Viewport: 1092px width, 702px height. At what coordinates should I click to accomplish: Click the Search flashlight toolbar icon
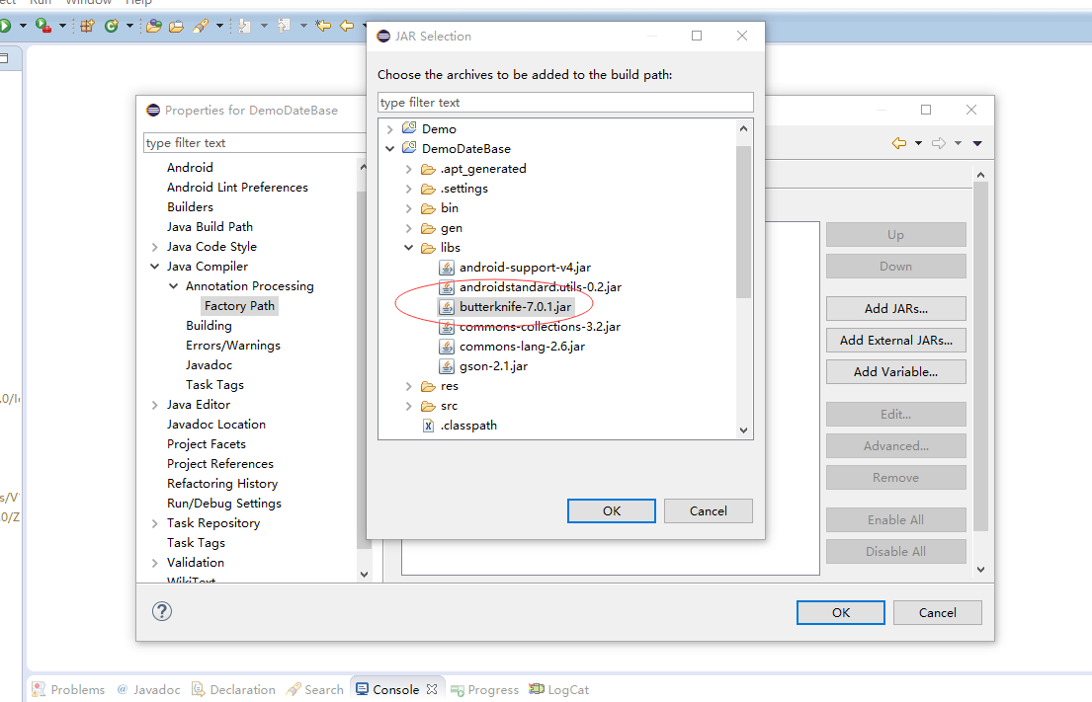201,26
